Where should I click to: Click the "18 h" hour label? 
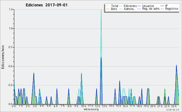pyautogui.click(x=139, y=106)
